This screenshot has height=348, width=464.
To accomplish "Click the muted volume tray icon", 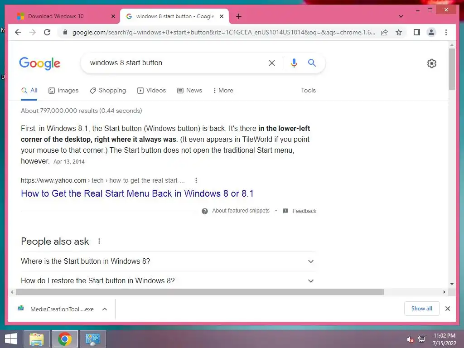I will [x=410, y=339].
